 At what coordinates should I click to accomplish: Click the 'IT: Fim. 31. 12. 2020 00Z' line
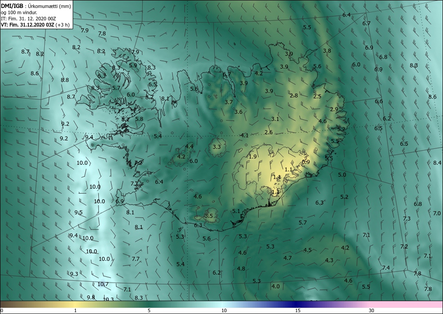tap(28, 18)
